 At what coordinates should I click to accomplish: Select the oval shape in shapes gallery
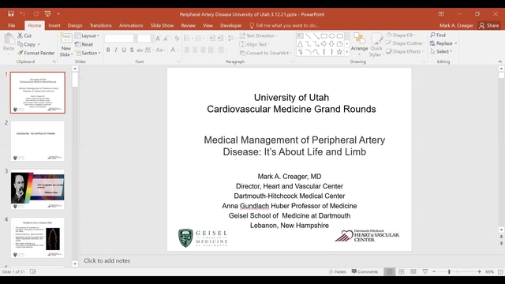coord(331,36)
